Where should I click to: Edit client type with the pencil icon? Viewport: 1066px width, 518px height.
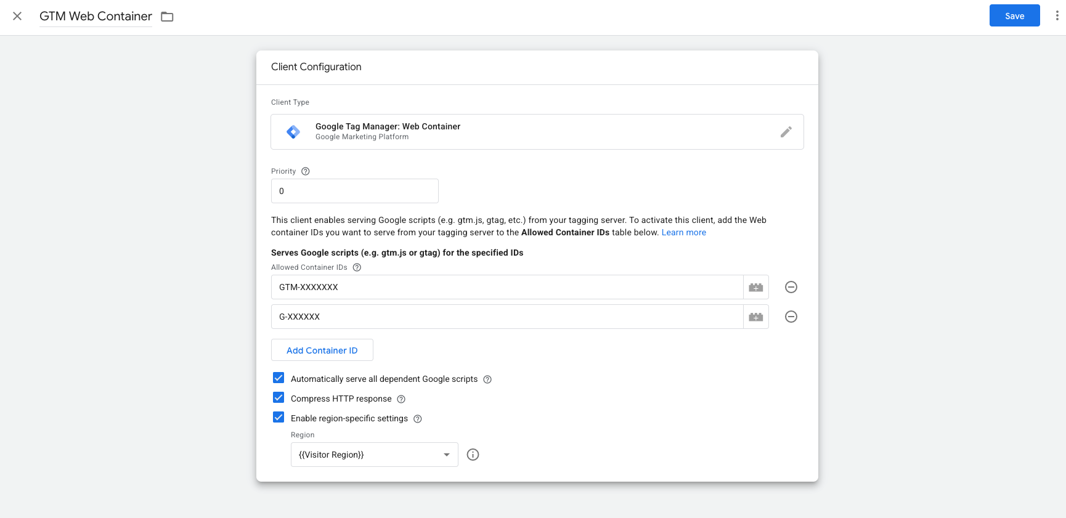(786, 132)
